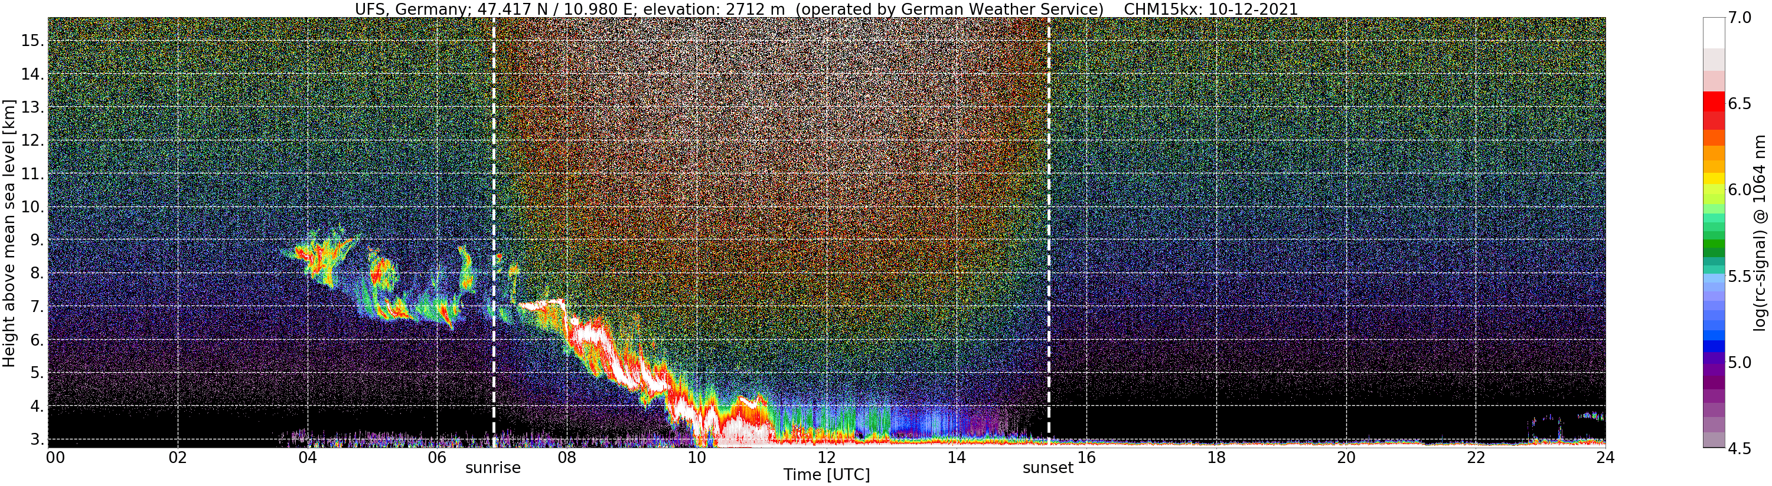
Task: Click the x-axis tick label '00'
Action: click(x=55, y=457)
